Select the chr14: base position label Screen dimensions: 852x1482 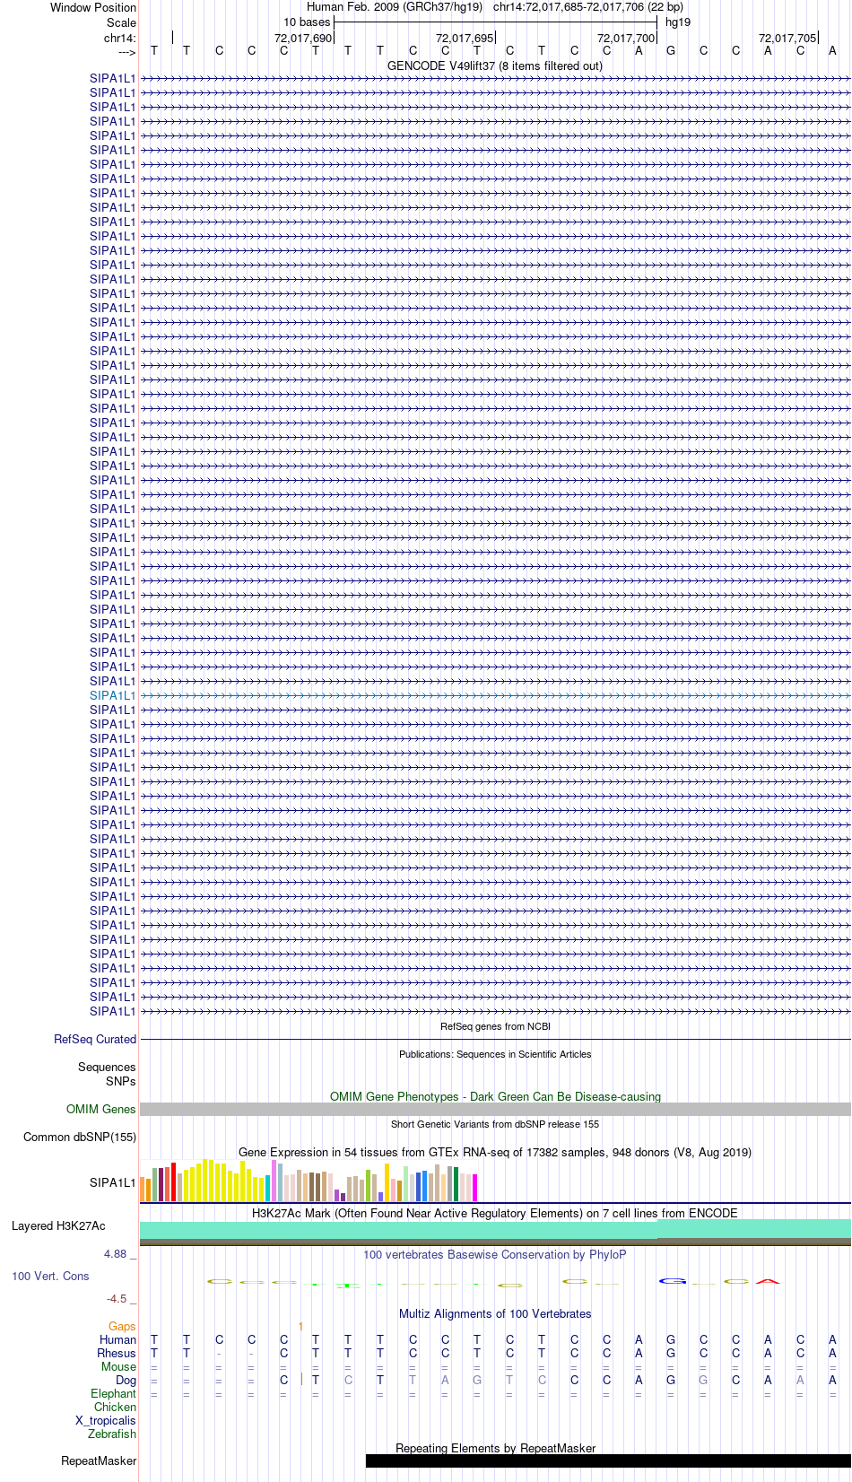coord(119,38)
